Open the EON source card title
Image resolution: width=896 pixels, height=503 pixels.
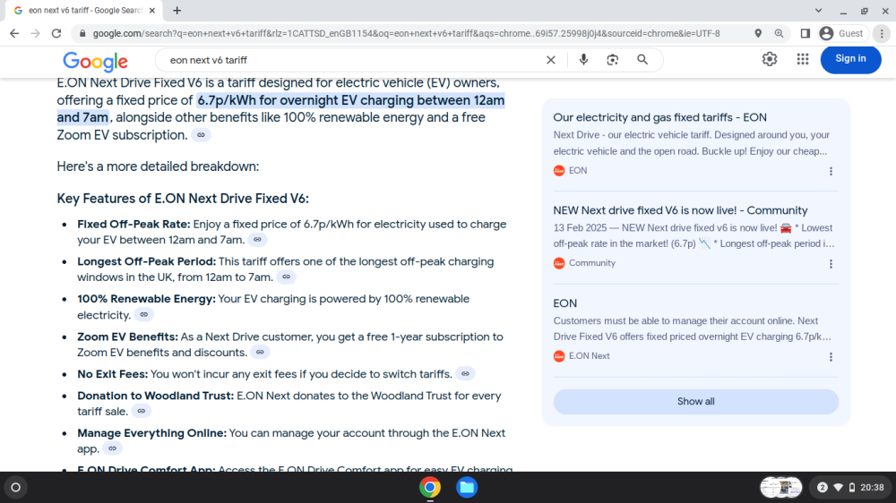[565, 303]
